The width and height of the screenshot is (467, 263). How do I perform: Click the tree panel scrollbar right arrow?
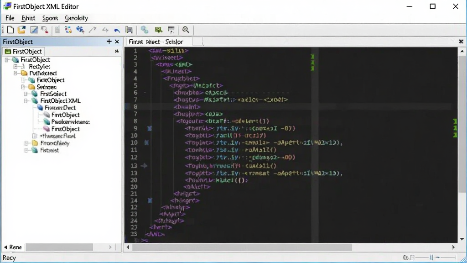coord(110,247)
